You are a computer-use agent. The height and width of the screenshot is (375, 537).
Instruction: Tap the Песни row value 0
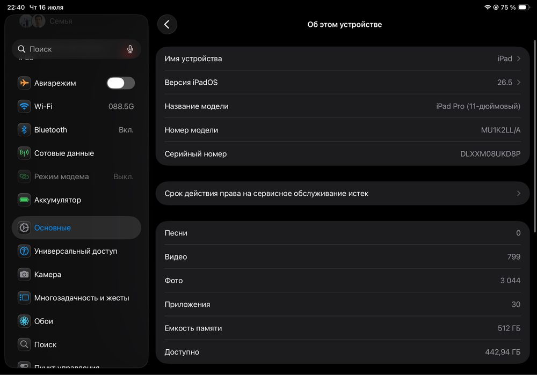[x=519, y=233]
